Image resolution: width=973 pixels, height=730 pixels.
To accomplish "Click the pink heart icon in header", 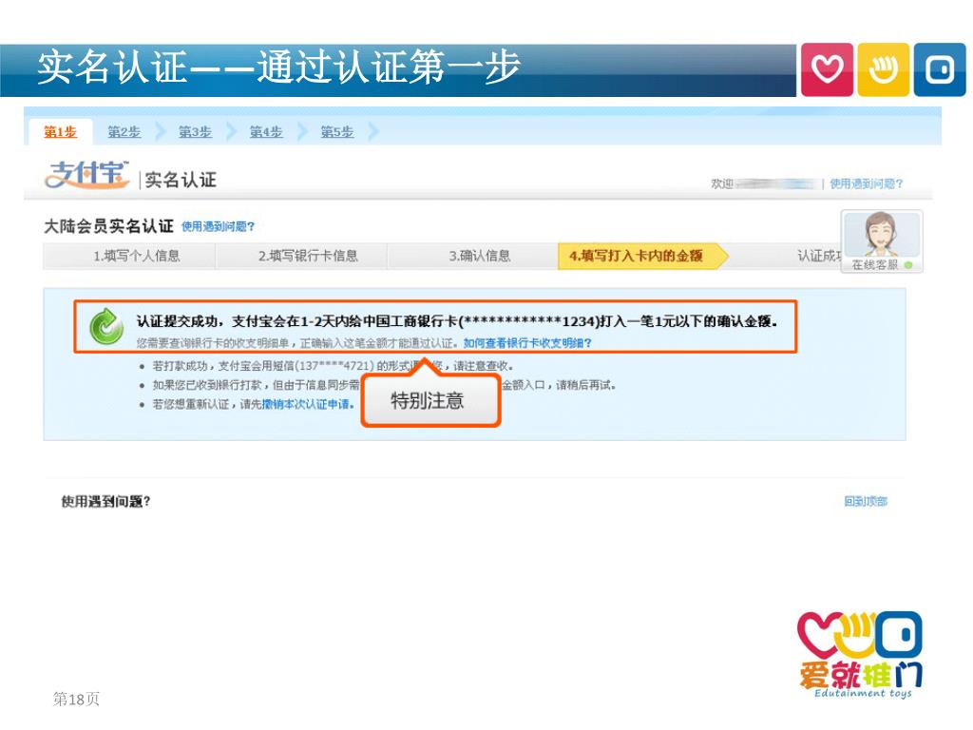I will [827, 69].
